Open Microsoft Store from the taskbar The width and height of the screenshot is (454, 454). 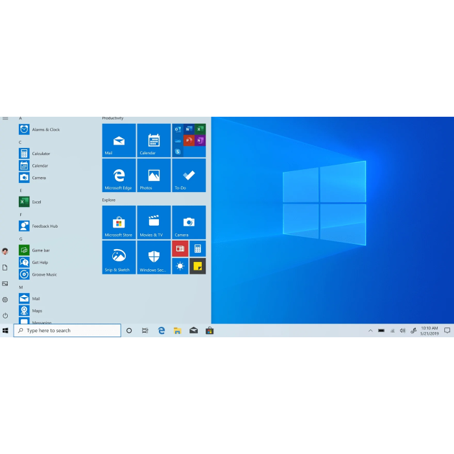click(209, 330)
